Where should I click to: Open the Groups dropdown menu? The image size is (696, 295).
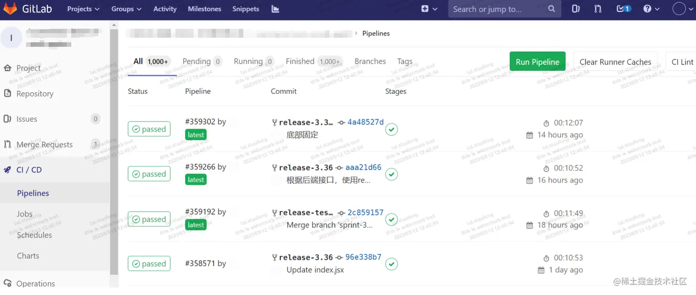click(x=126, y=9)
